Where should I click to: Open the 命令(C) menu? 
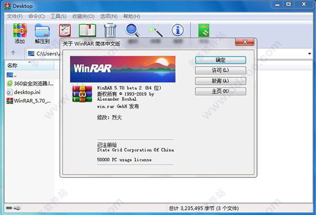36,16
